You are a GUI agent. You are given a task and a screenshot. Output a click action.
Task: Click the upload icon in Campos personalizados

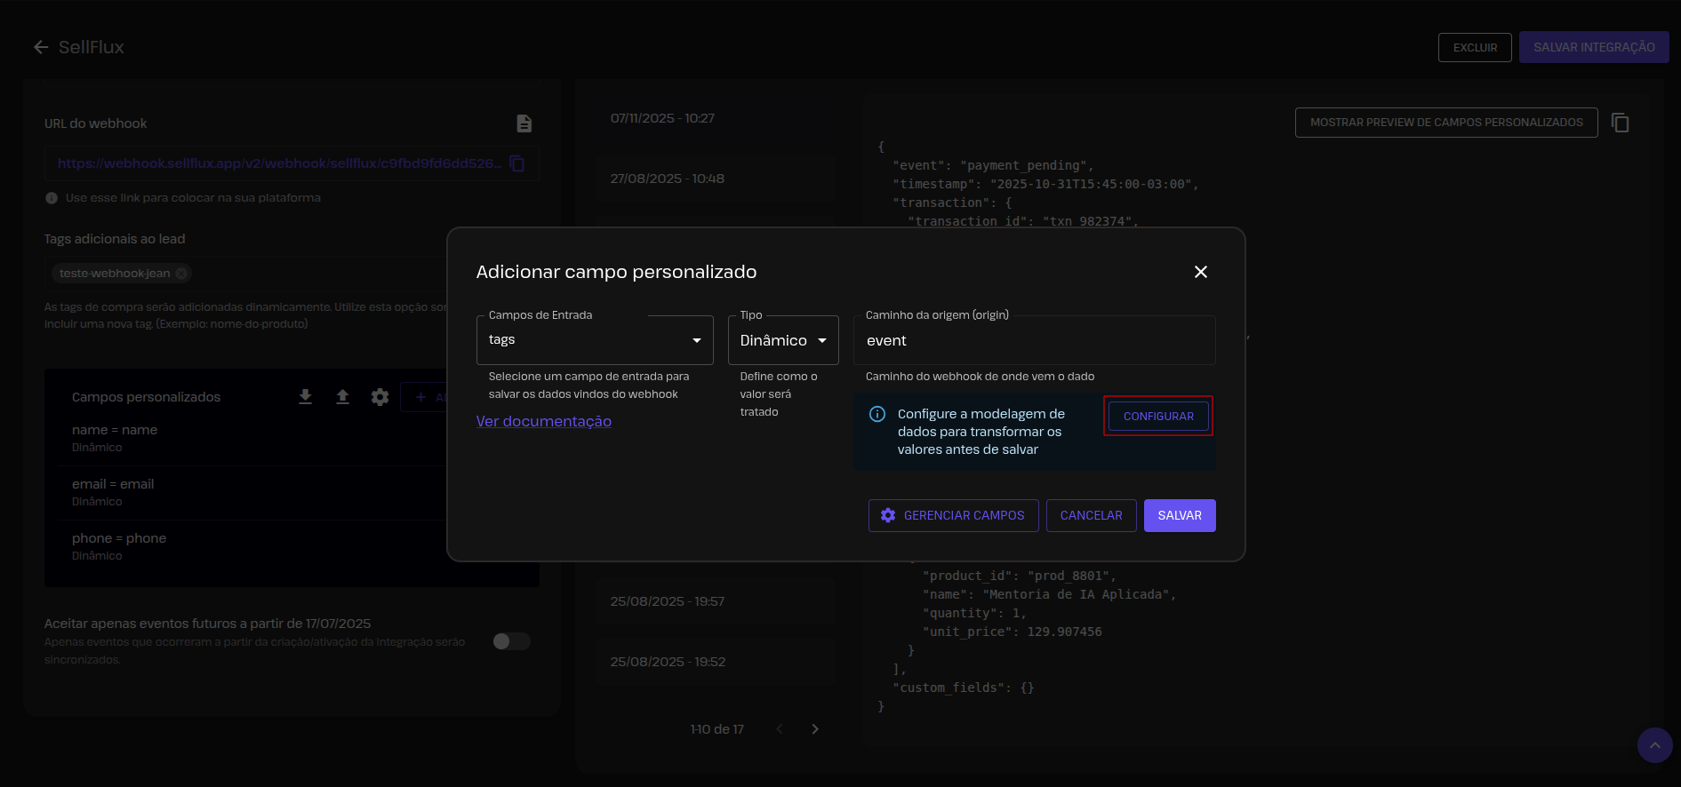tap(342, 397)
